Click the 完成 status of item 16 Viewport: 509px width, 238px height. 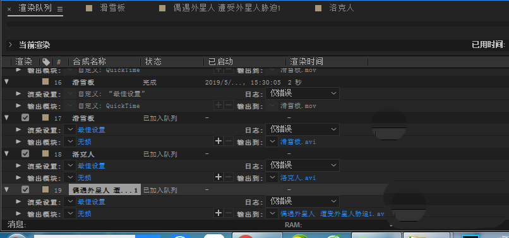pyautogui.click(x=150, y=83)
